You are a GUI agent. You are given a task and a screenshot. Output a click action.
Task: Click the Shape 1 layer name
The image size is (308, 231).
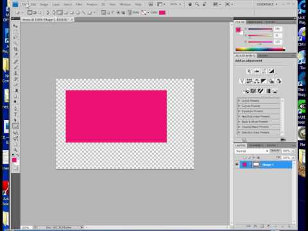pos(268,165)
